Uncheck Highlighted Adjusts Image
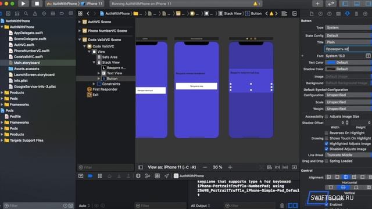The height and width of the screenshot is (209, 372). (x=327, y=143)
